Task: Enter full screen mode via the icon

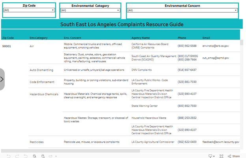Action: click(222, 156)
